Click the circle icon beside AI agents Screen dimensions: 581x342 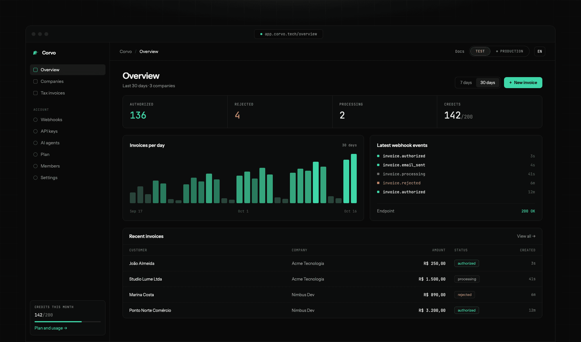[35, 143]
